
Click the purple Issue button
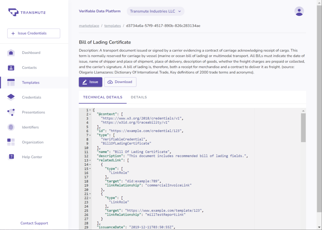[91, 82]
